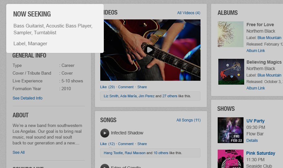283x168 pixels.
Task: Play the Edge of Candle song
Action: tap(105, 166)
